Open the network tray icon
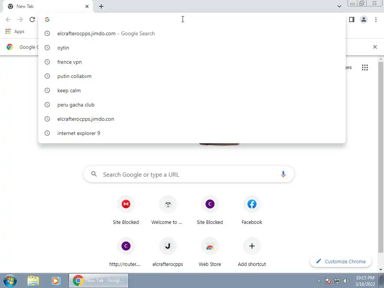The width and height of the screenshot is (384, 288). 337,281
